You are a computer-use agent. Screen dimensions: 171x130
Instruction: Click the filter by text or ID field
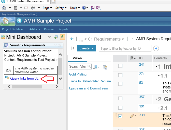coord(125,48)
